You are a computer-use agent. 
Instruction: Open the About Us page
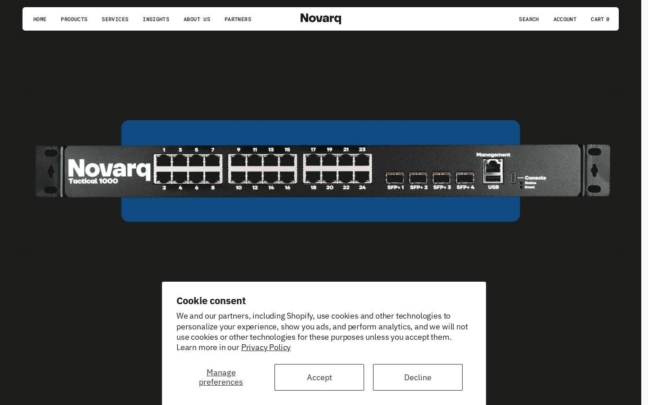[x=197, y=19]
